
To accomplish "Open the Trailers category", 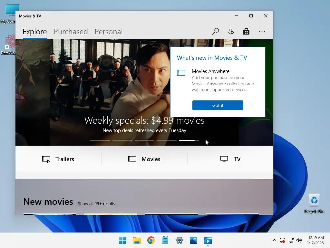I will pyautogui.click(x=58, y=159).
